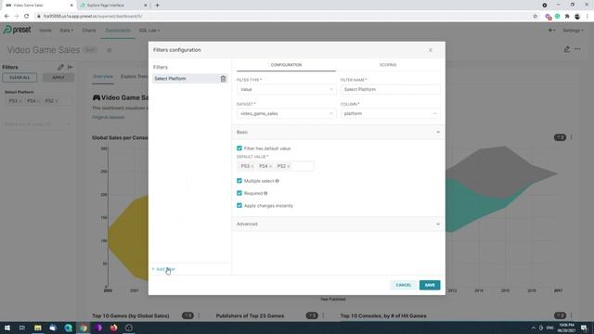This screenshot has height=334, width=594.
Task: Go back in browser
Action: (6, 17)
